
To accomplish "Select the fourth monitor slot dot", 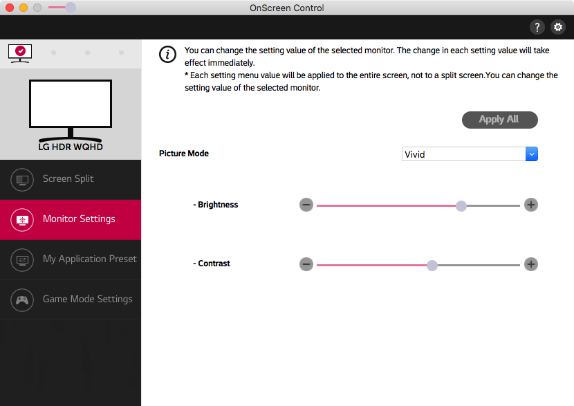I will (122, 53).
